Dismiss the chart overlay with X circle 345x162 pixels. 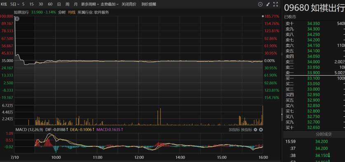17,19
